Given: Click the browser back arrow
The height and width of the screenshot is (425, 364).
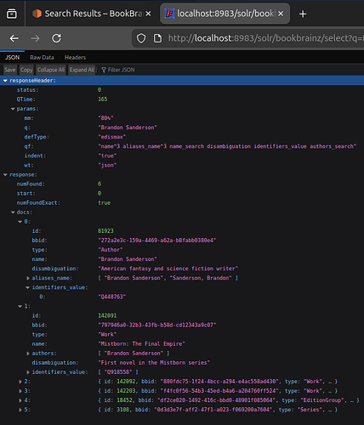Looking at the screenshot, I should [x=14, y=38].
